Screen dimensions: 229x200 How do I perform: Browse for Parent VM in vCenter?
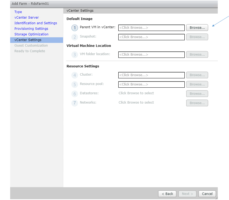(197, 28)
